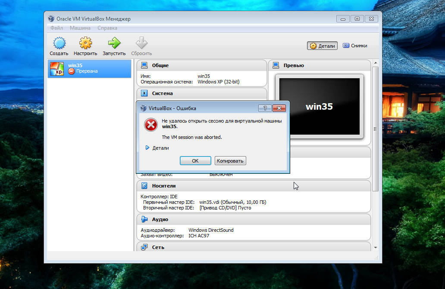445x289 pixels.
Task: Click the Носители section header
Action: click(254, 186)
